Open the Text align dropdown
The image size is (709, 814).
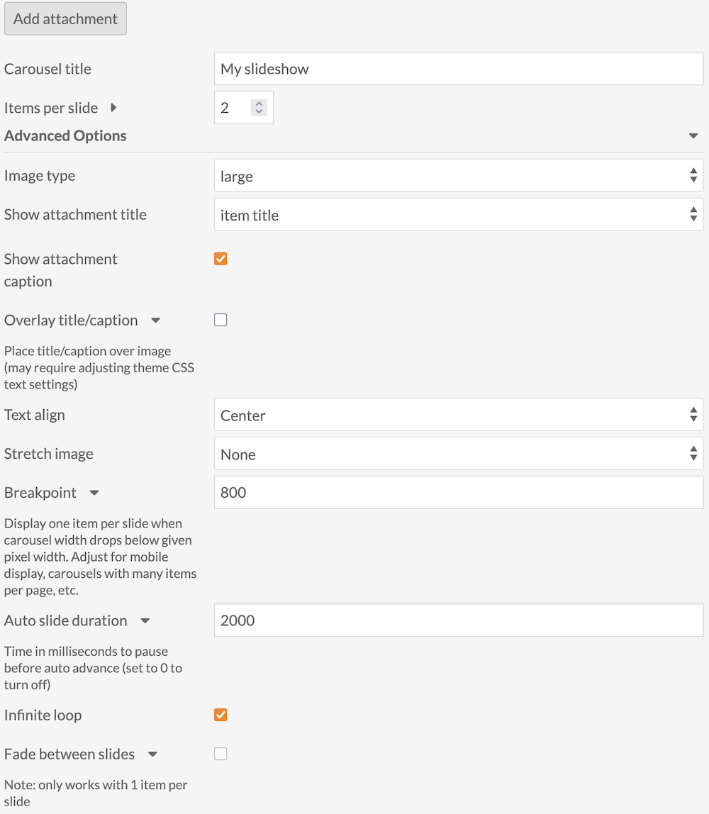click(x=459, y=415)
